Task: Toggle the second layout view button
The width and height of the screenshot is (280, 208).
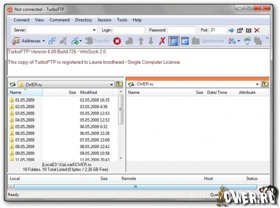Action: (x=185, y=41)
